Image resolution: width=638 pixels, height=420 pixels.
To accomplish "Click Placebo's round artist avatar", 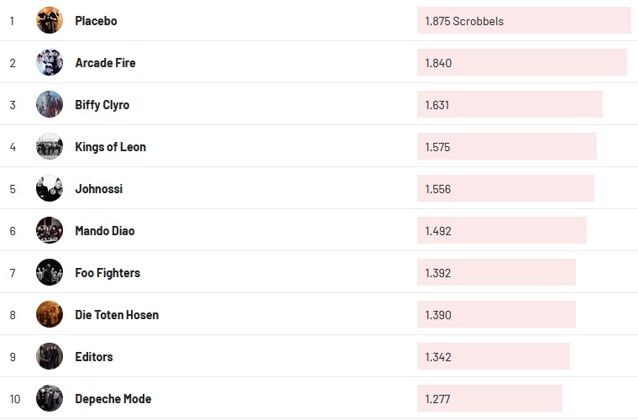I will tap(50, 20).
